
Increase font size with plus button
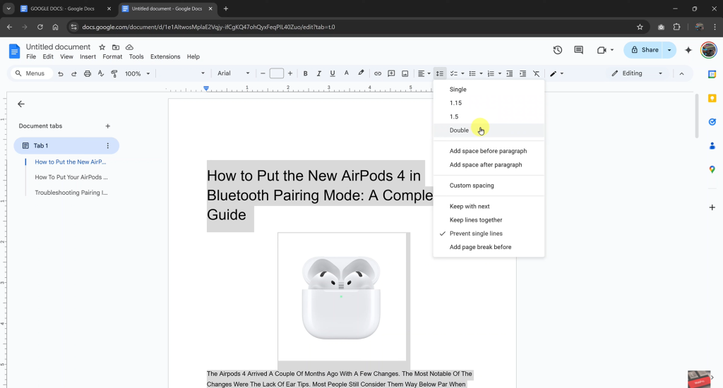coord(290,74)
